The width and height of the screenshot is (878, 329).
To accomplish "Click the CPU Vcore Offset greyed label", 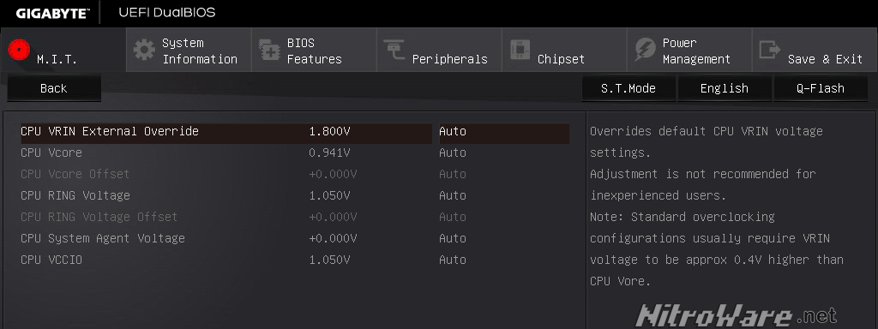I will click(75, 174).
